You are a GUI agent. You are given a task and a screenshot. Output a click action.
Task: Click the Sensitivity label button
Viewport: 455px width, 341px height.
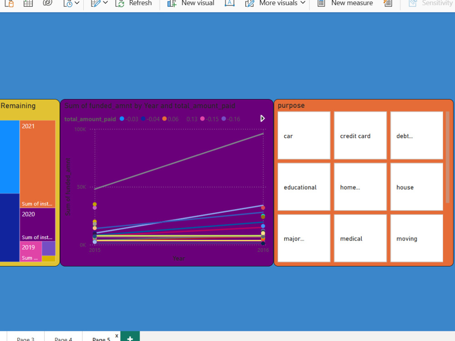[x=430, y=3]
